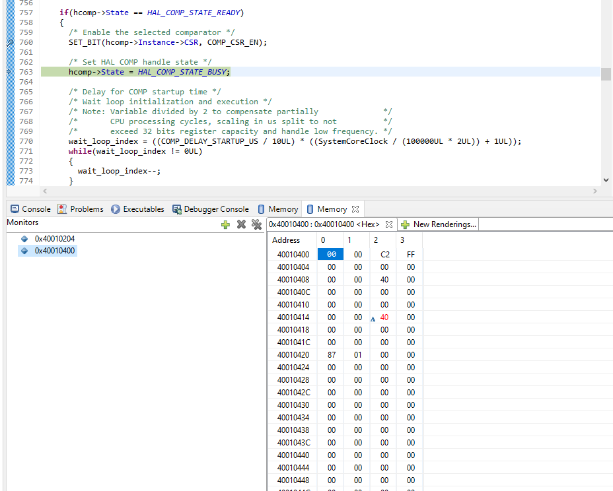Select the C2 byte in row 40010400
This screenshot has height=491, width=613.
point(384,254)
